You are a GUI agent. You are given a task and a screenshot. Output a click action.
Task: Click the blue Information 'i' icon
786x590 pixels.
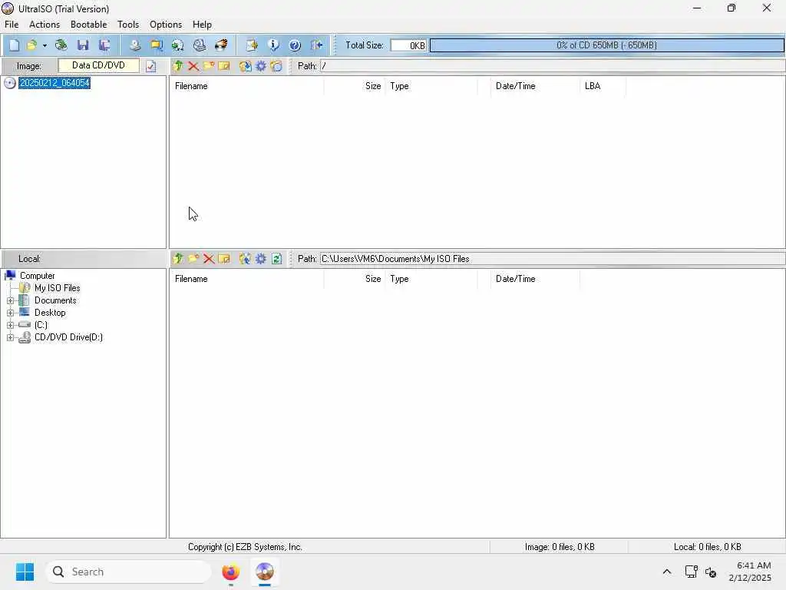pyautogui.click(x=273, y=45)
